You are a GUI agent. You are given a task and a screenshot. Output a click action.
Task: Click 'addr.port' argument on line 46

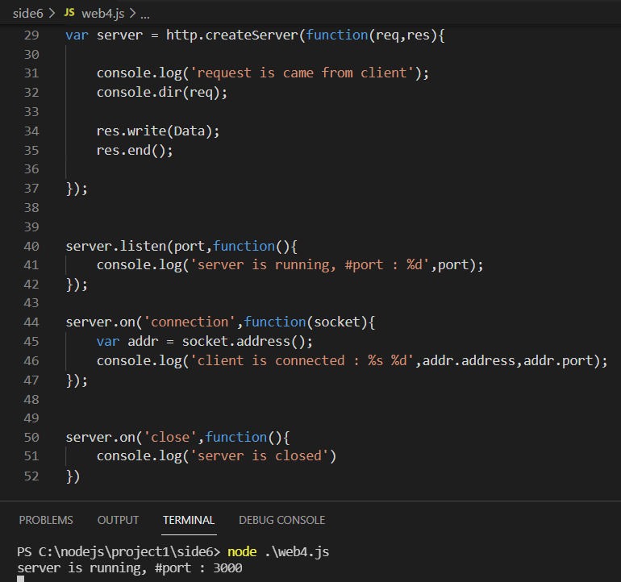(558, 360)
